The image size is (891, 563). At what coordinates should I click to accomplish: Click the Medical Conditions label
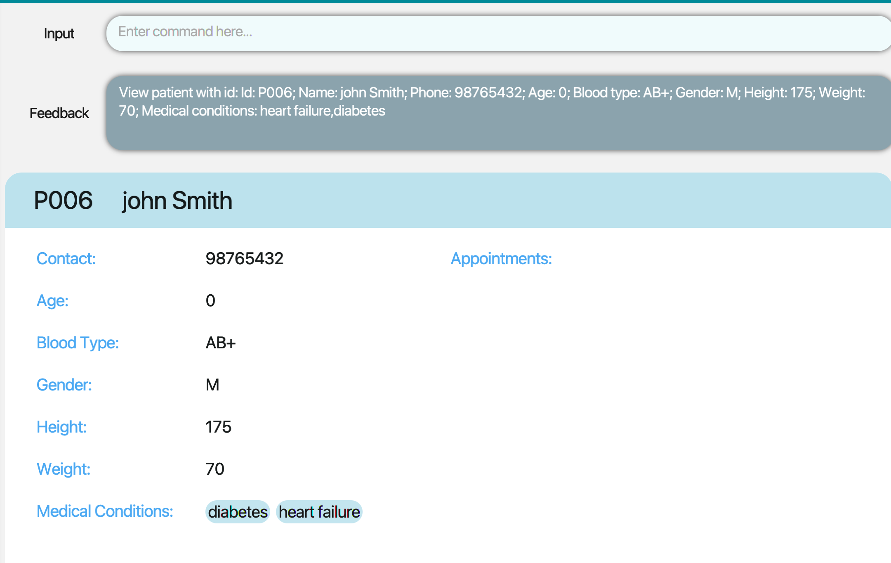tap(105, 511)
